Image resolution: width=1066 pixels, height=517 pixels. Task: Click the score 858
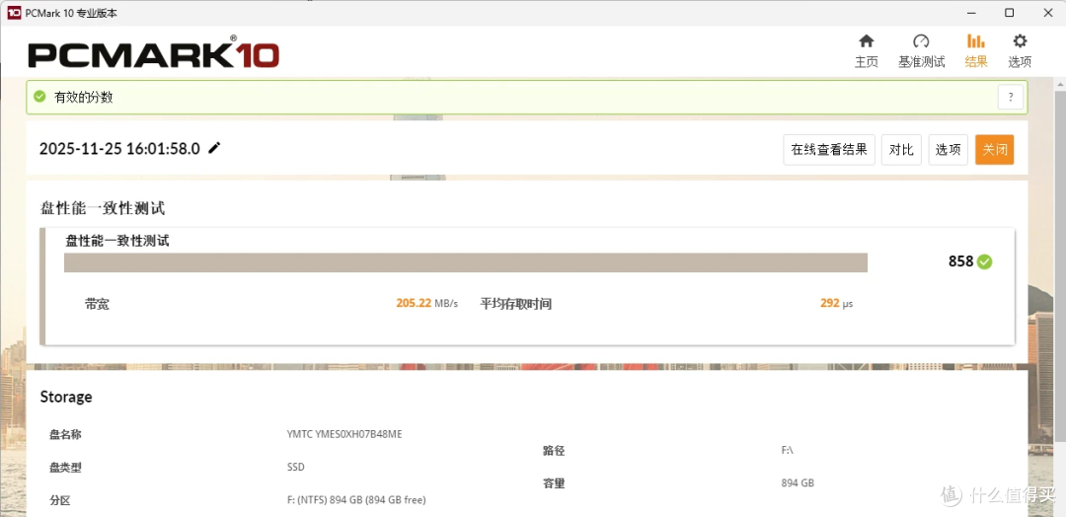(x=960, y=261)
